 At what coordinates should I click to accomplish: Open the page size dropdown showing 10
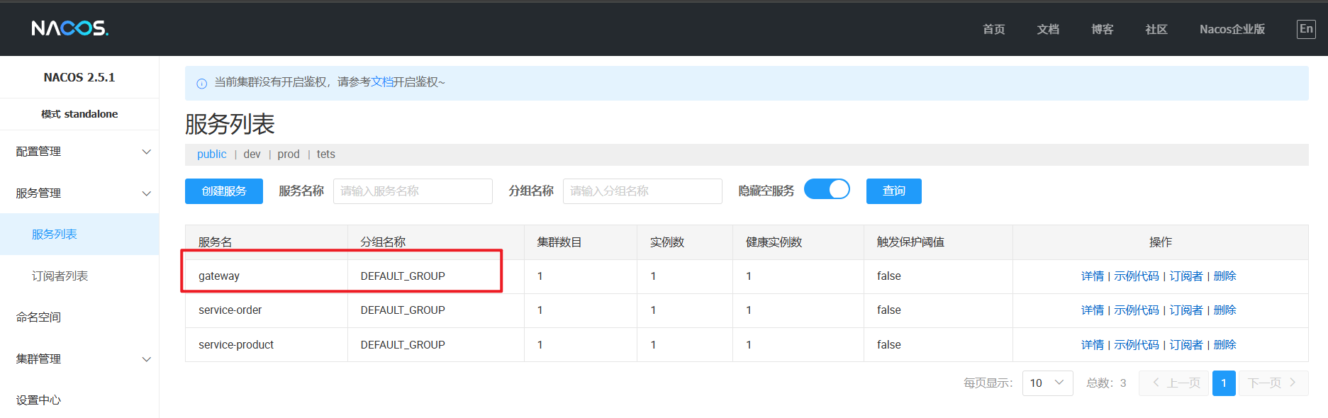(1047, 383)
